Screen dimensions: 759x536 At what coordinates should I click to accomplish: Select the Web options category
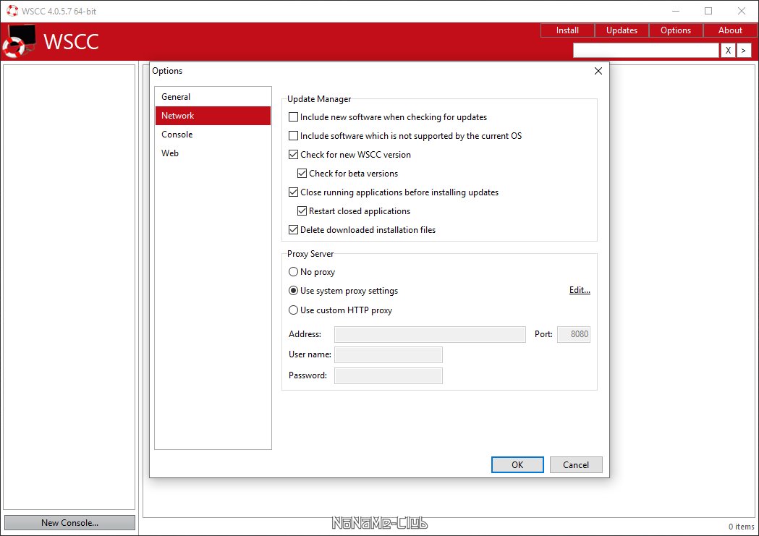[x=170, y=153]
